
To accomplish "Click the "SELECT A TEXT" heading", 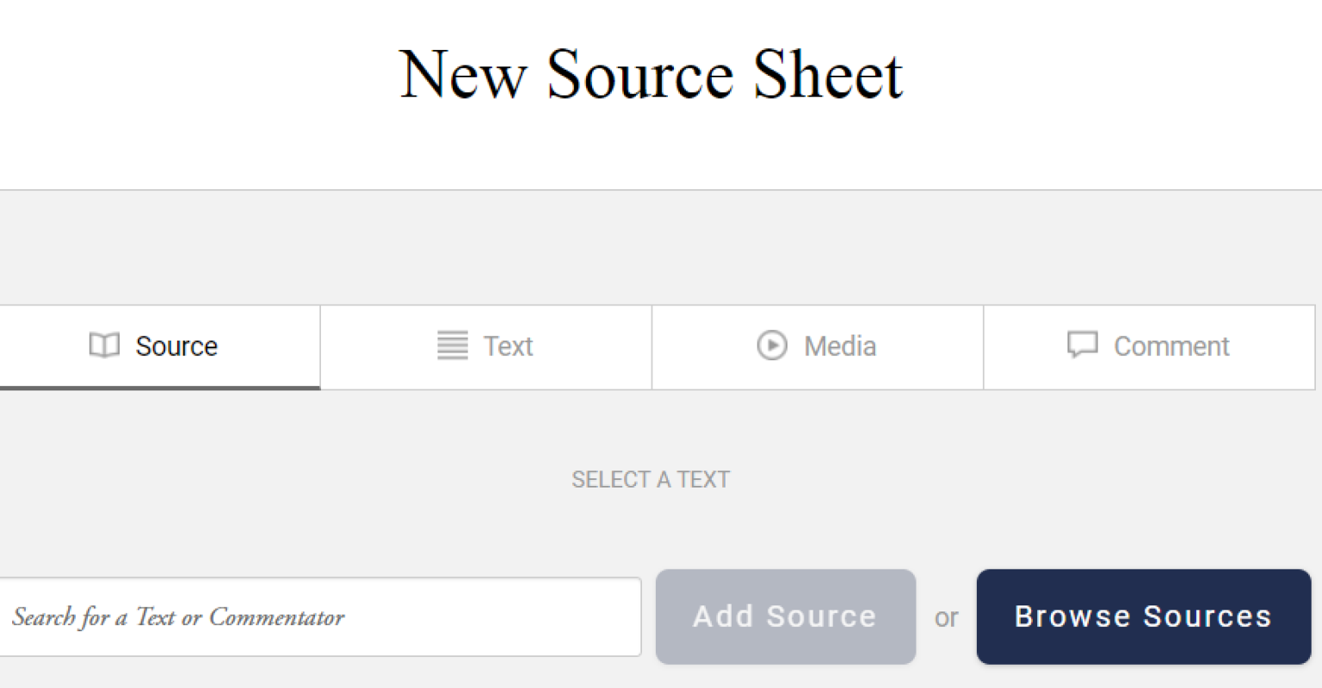I will (x=650, y=479).
